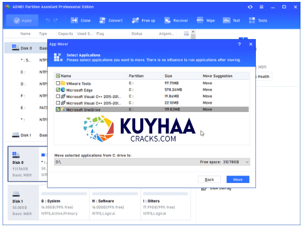Click the Redo arrow icon
This screenshot has height=229, width=303.
pos(55,20)
